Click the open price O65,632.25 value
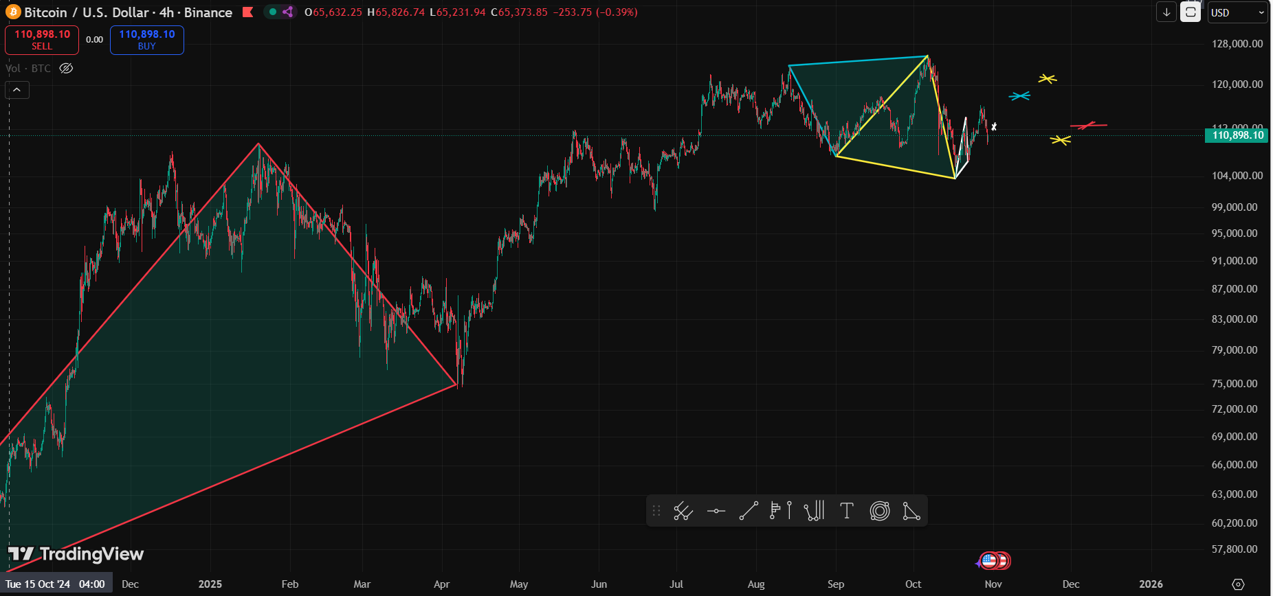The image size is (1273, 596). tap(333, 12)
